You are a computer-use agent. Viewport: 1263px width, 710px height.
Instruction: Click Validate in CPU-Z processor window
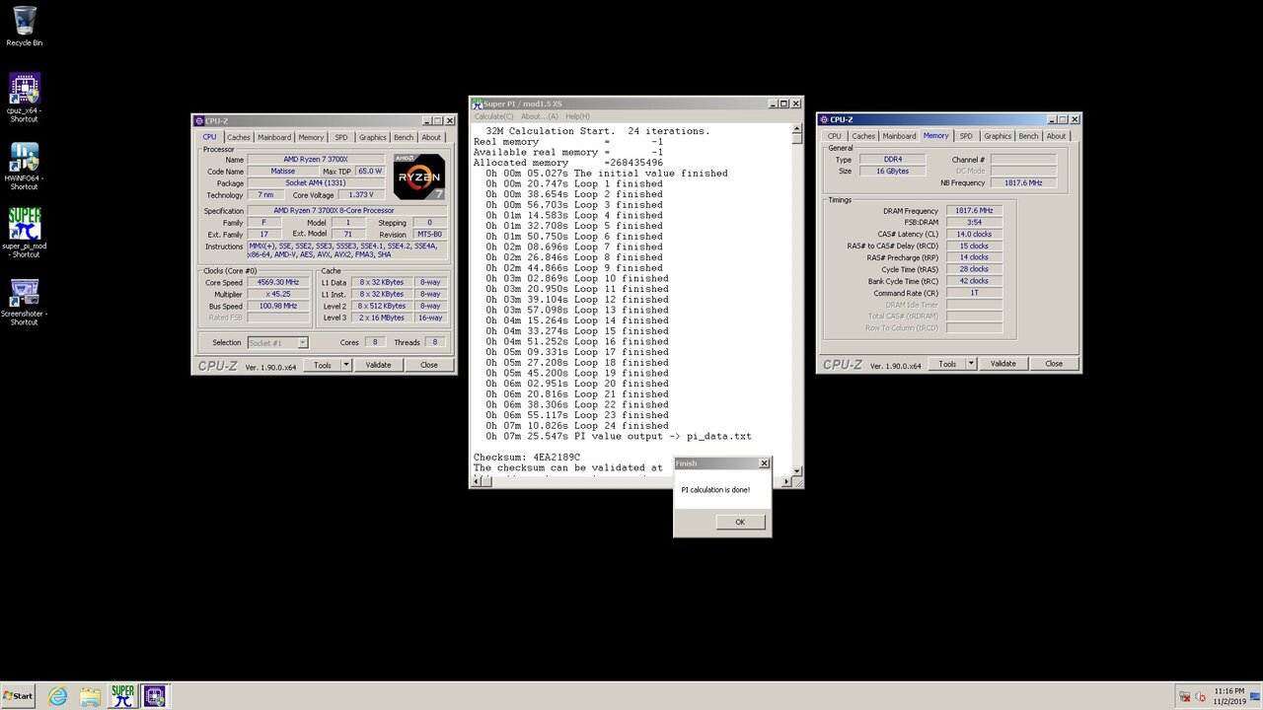coord(379,365)
